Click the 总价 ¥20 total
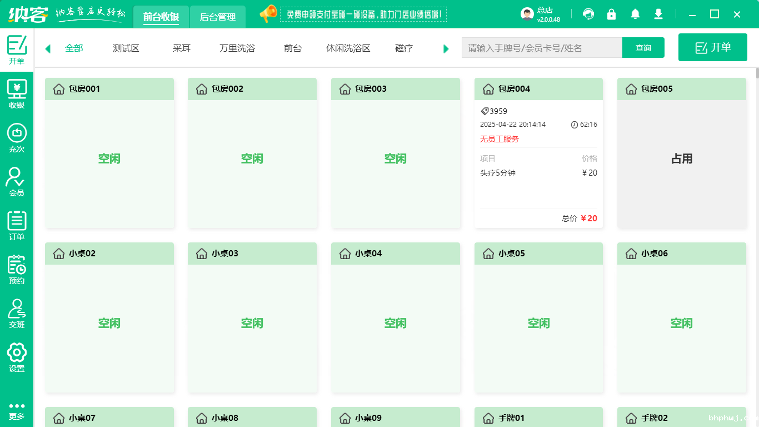This screenshot has height=427, width=759. [580, 219]
